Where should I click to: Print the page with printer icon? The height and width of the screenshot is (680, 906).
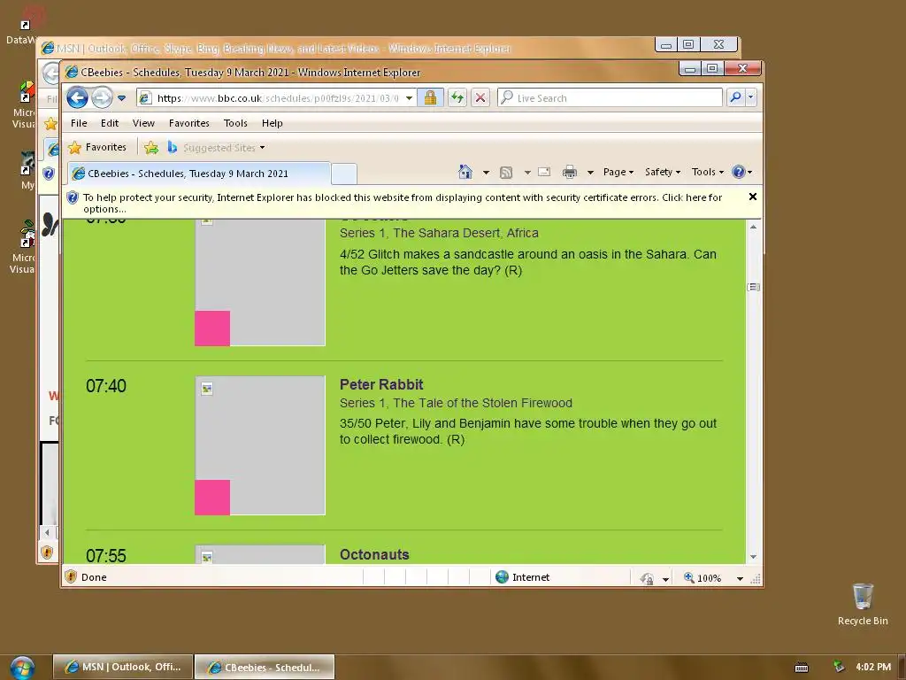pos(570,172)
